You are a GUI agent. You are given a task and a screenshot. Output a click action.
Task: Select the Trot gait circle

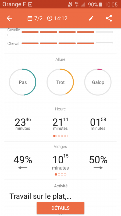[x=60, y=82]
